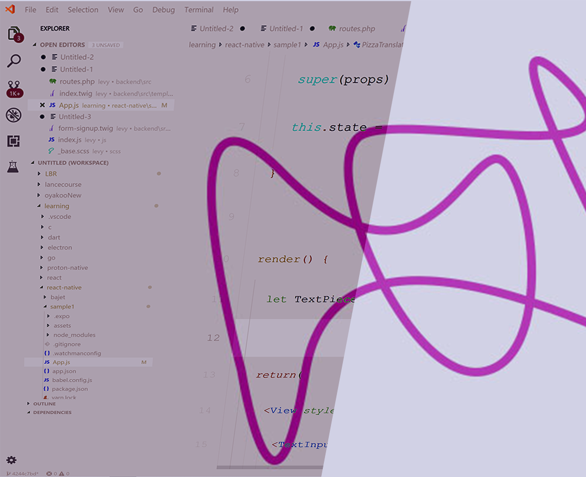The width and height of the screenshot is (586, 477).
Task: Open the Debug menu
Action: [163, 10]
